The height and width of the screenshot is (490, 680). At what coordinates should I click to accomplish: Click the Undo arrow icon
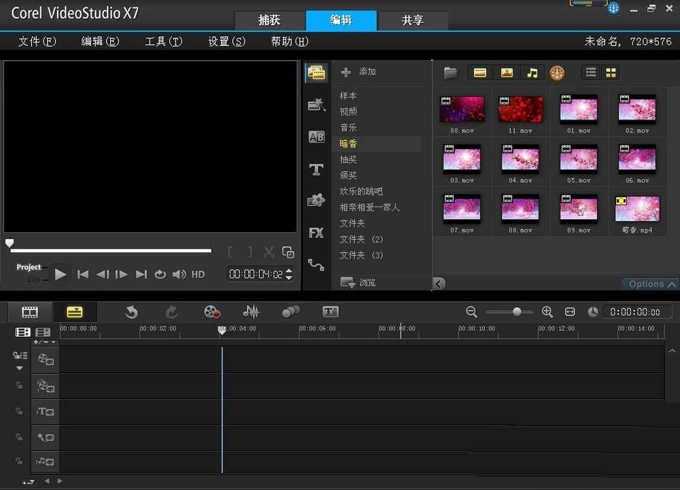pyautogui.click(x=131, y=311)
